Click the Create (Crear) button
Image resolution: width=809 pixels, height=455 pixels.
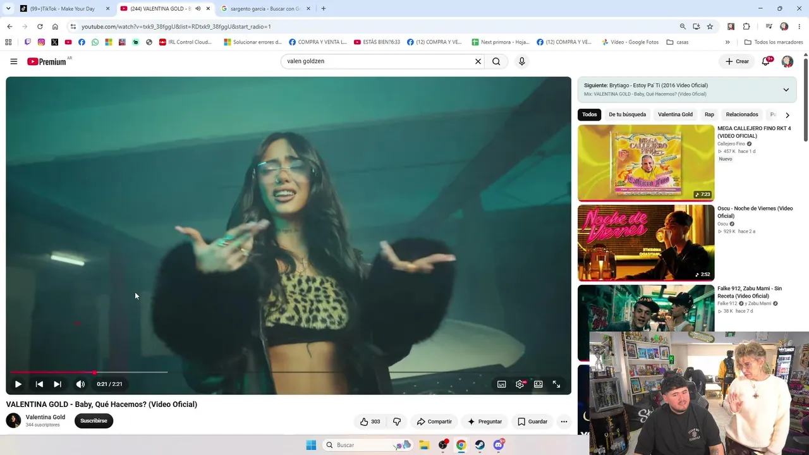pyautogui.click(x=737, y=61)
